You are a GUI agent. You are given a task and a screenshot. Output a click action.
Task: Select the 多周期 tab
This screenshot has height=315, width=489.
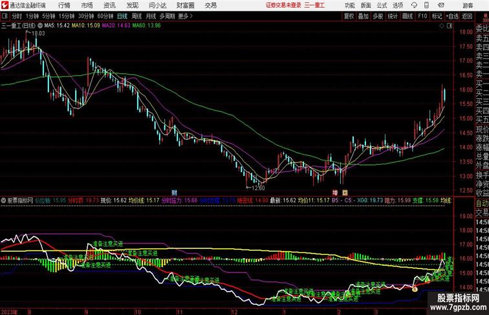tap(167, 16)
